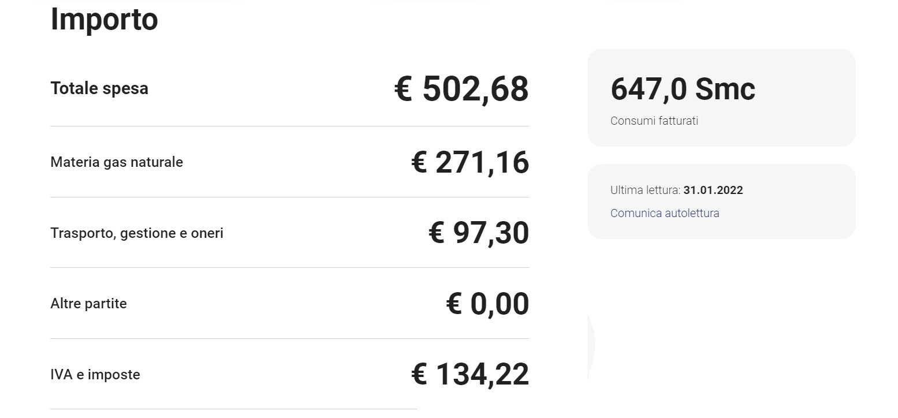898x418 pixels.
Task: Click the euro symbol beside 97,30
Action: pyautogui.click(x=438, y=233)
